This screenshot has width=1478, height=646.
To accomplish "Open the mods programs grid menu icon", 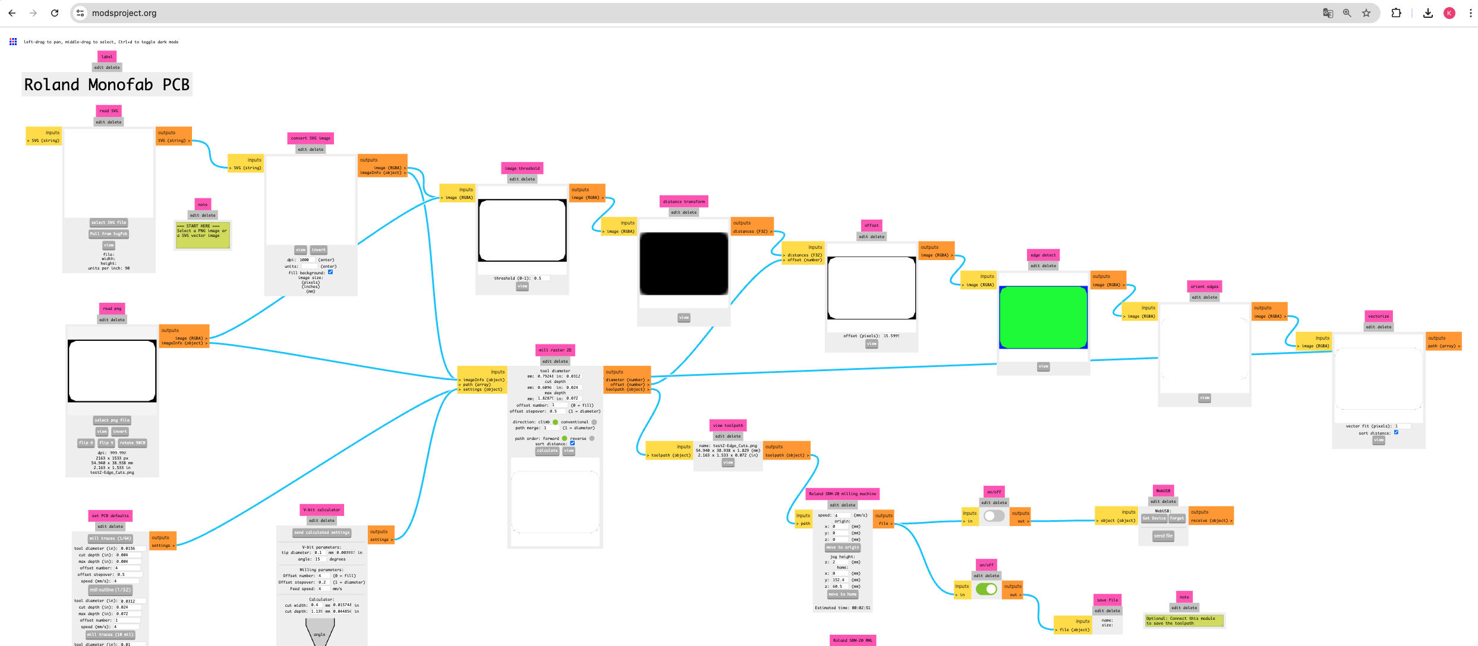I will coord(13,42).
